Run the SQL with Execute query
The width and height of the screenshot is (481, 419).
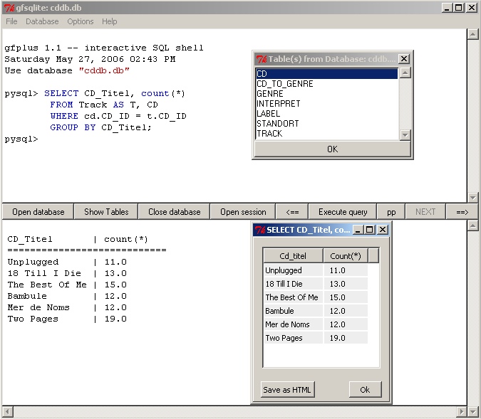point(343,211)
